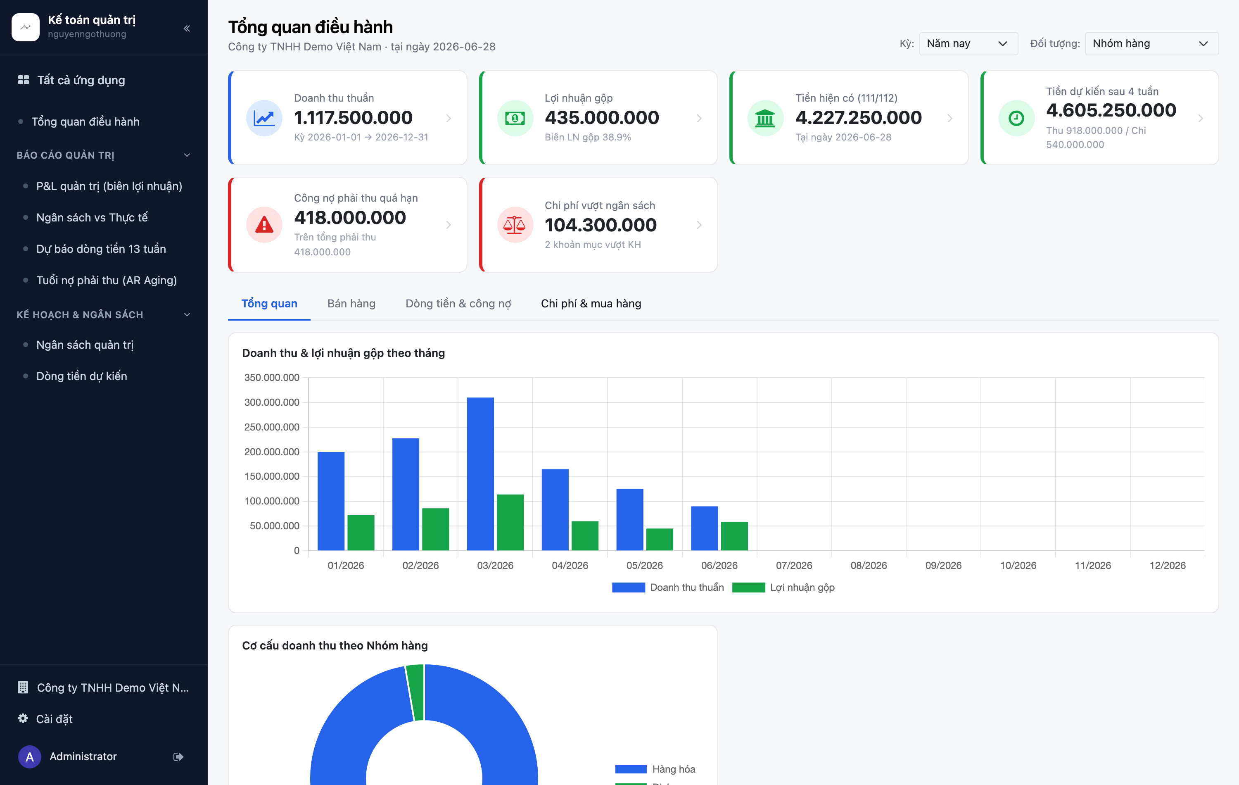The height and width of the screenshot is (785, 1239).
Task: Click the 02/2026 blue revenue bar
Action: tap(406, 494)
